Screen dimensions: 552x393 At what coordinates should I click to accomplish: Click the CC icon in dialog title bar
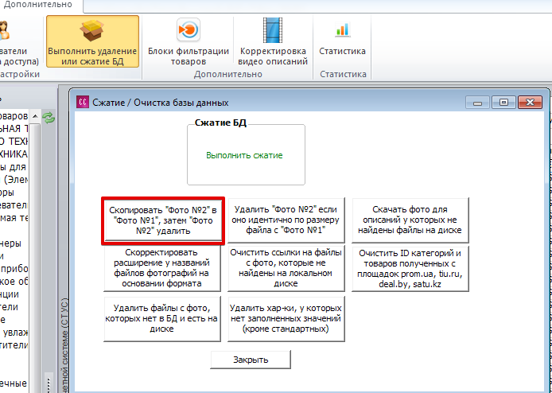click(83, 103)
